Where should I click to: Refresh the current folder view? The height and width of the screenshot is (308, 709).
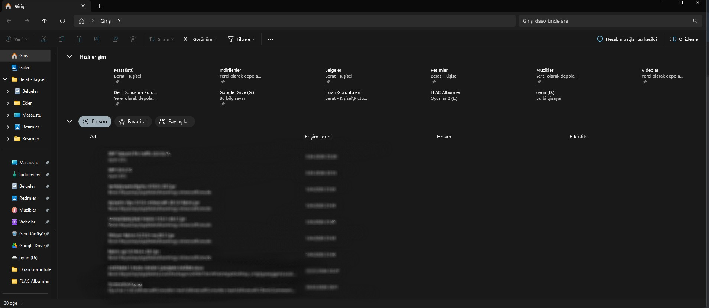[62, 21]
